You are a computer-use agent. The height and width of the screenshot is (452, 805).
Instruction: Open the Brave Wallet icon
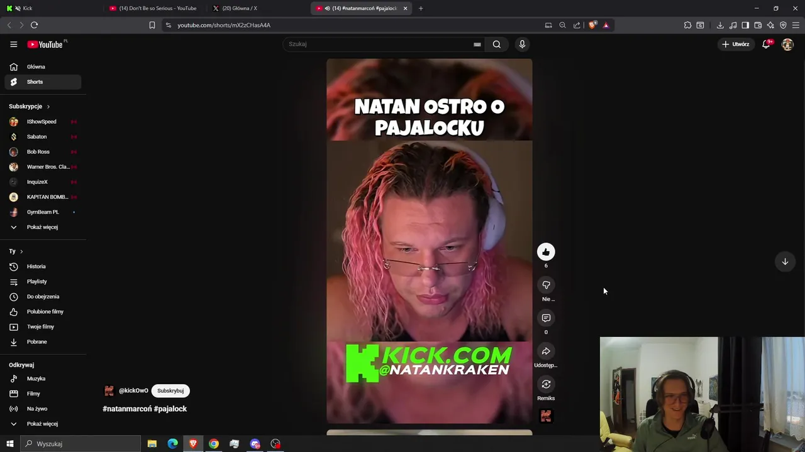758,25
